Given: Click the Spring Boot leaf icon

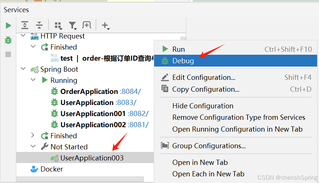Looking at the screenshot, I should pyautogui.click(x=34, y=70).
